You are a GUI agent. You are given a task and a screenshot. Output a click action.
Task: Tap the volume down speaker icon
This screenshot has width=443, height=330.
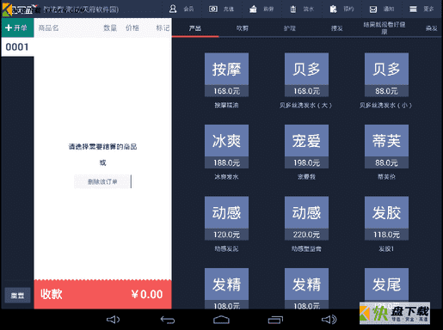pos(113,320)
